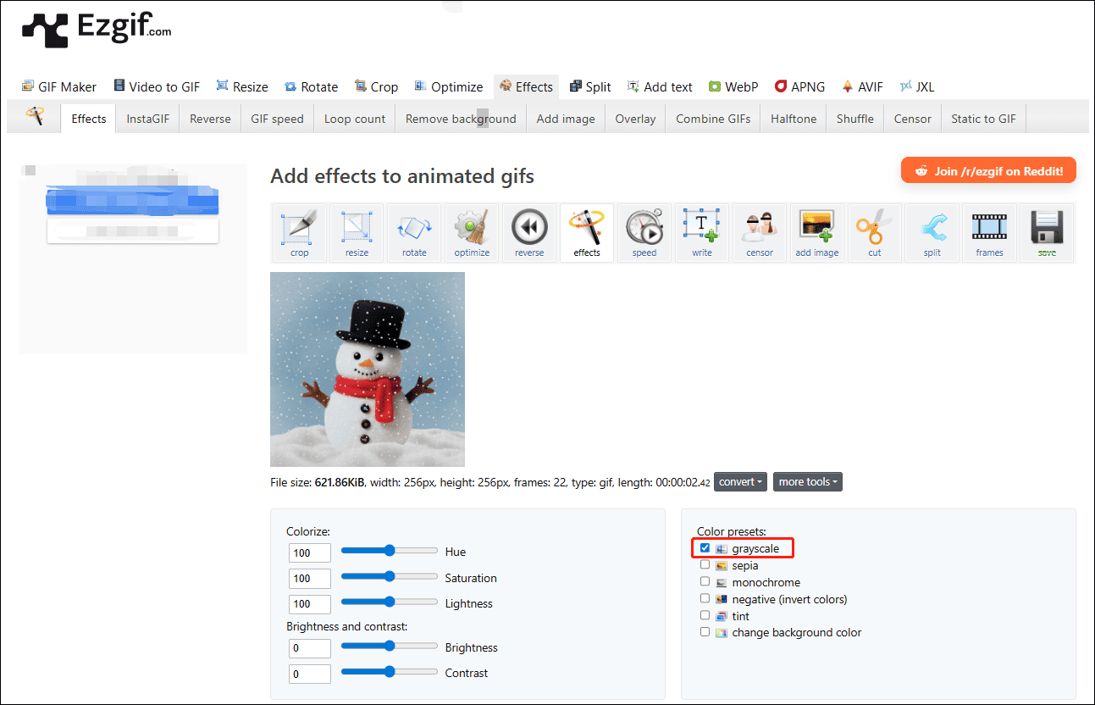Enable the sepia color preset checkbox
Screen dimensions: 1095x705
(x=705, y=564)
